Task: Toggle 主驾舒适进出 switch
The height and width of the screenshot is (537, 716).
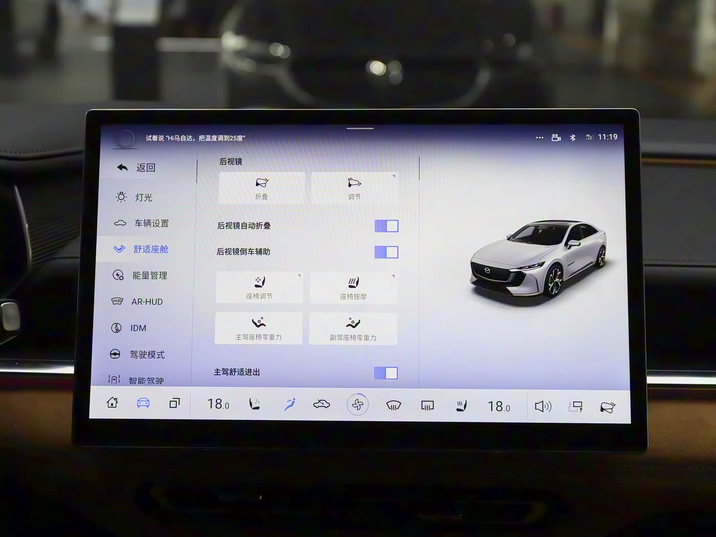Action: coord(386,373)
